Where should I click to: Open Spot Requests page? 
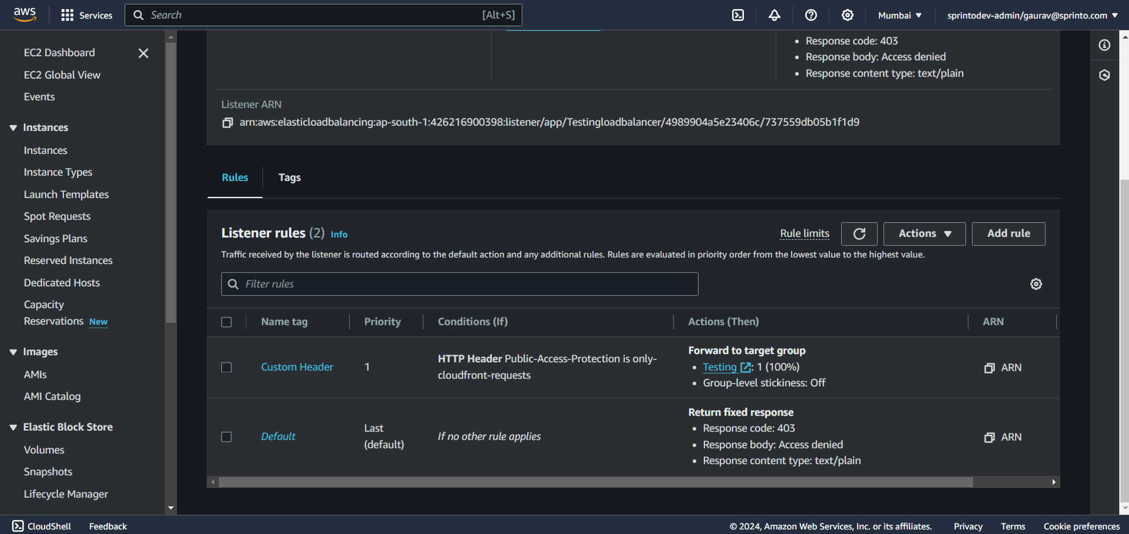(57, 217)
